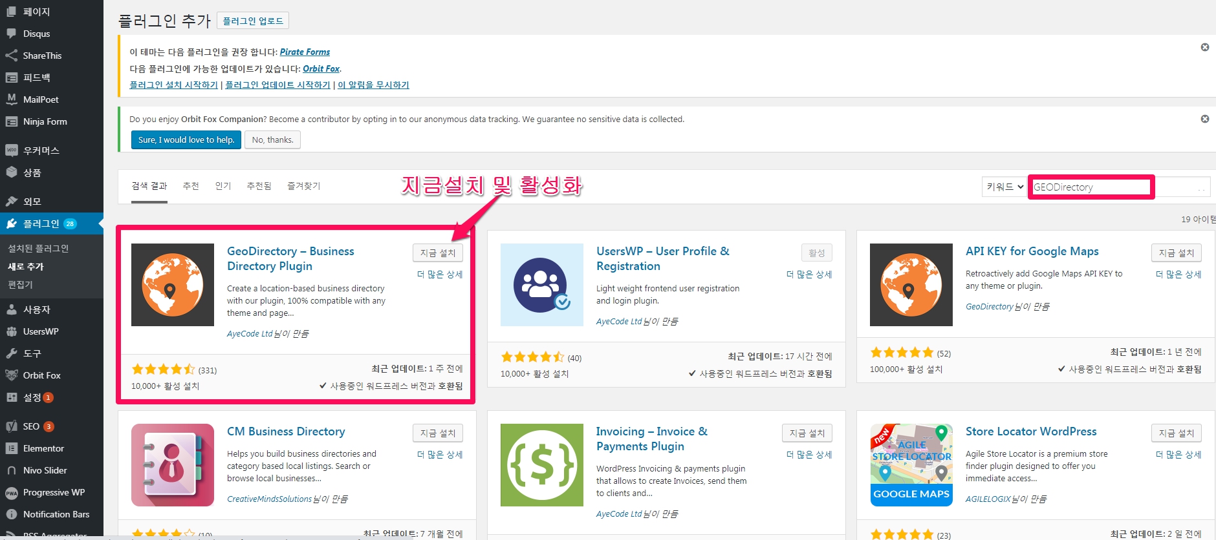Open 도구 wrench icon
The width and height of the screenshot is (1216, 540).
(x=11, y=353)
